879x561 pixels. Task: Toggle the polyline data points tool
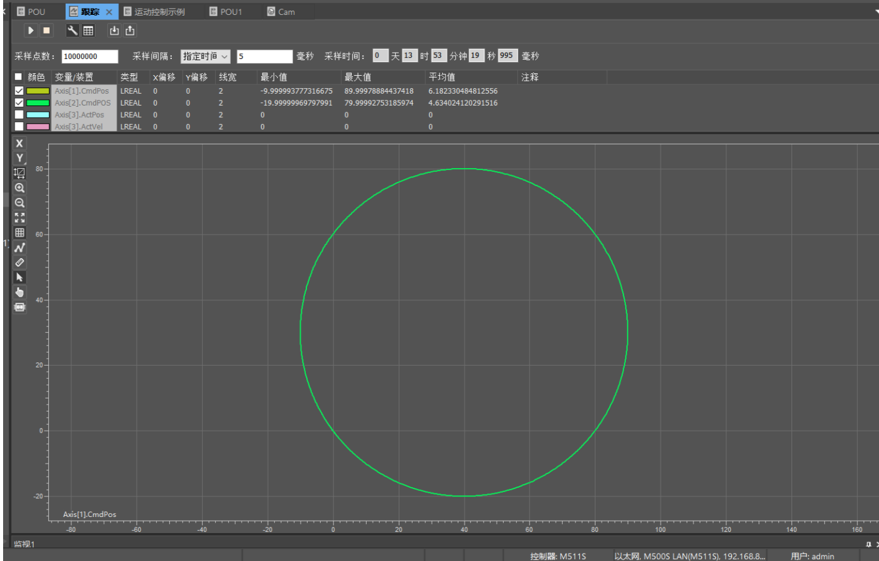(x=19, y=248)
